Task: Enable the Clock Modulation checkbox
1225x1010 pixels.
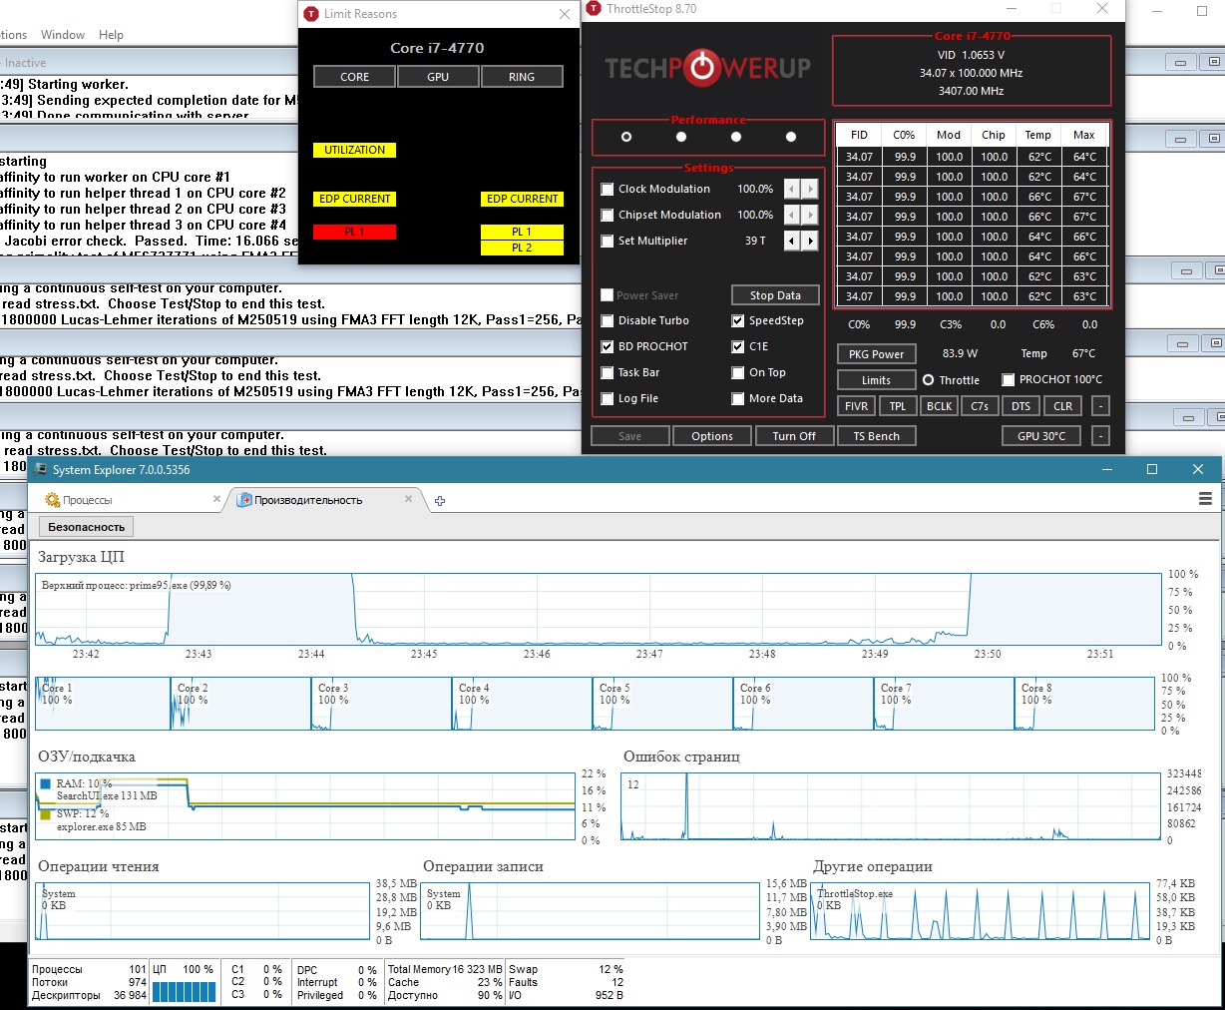Action: click(x=607, y=189)
